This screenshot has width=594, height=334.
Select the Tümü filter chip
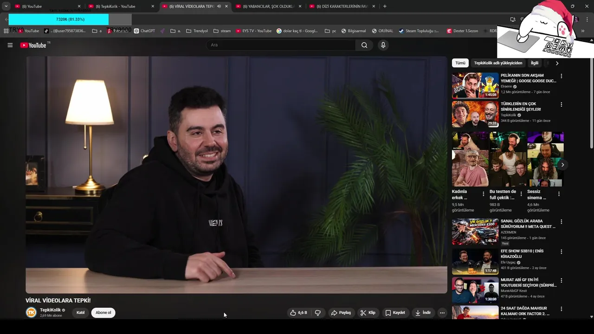click(x=460, y=63)
